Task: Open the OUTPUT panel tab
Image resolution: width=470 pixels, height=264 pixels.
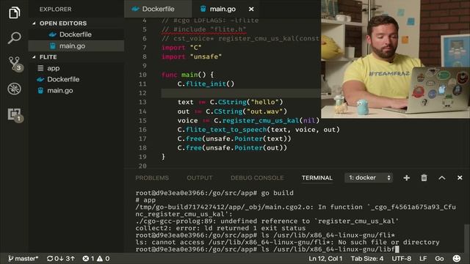Action: pos(199,177)
